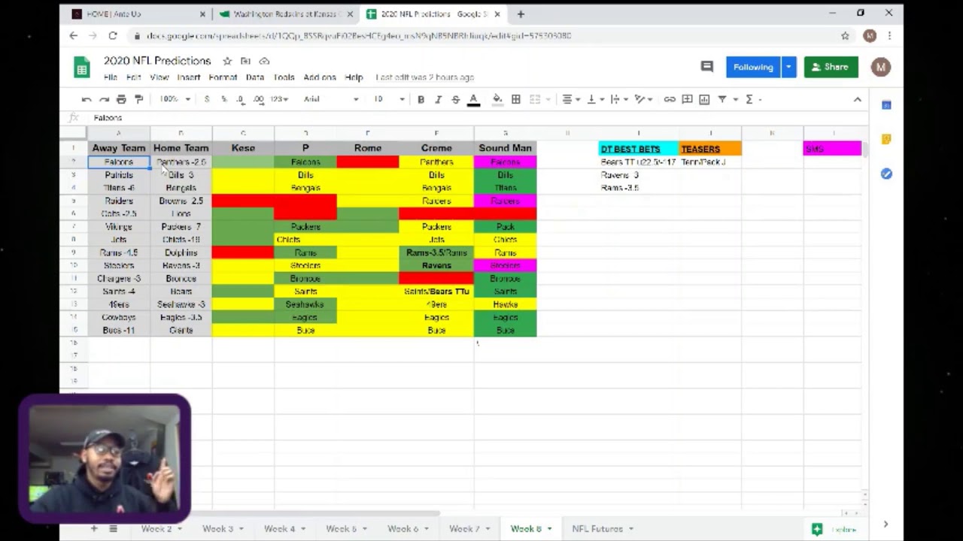This screenshot has height=541, width=963.
Task: Switch to the Week 7 sheet tab
Action: coord(464,529)
